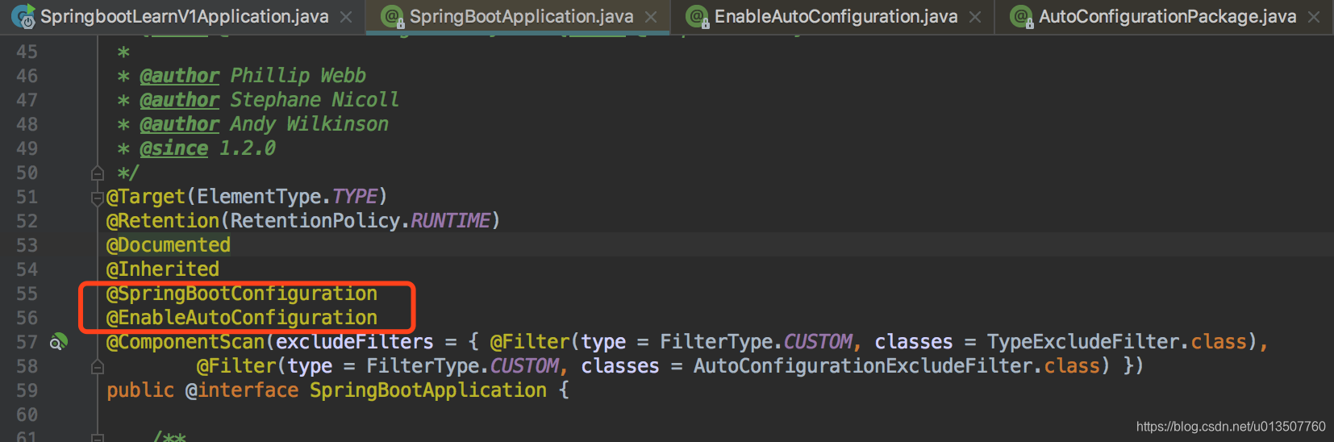Click @author tag for Stephane Nicoll
The height and width of the screenshot is (442, 1334).
[179, 100]
